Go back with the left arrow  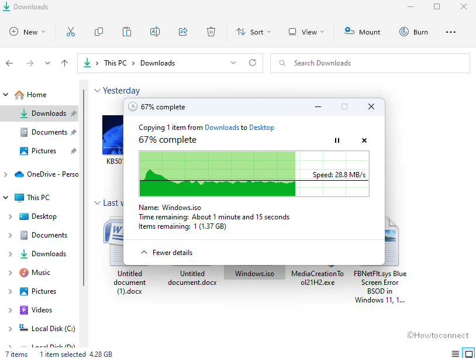coord(9,63)
